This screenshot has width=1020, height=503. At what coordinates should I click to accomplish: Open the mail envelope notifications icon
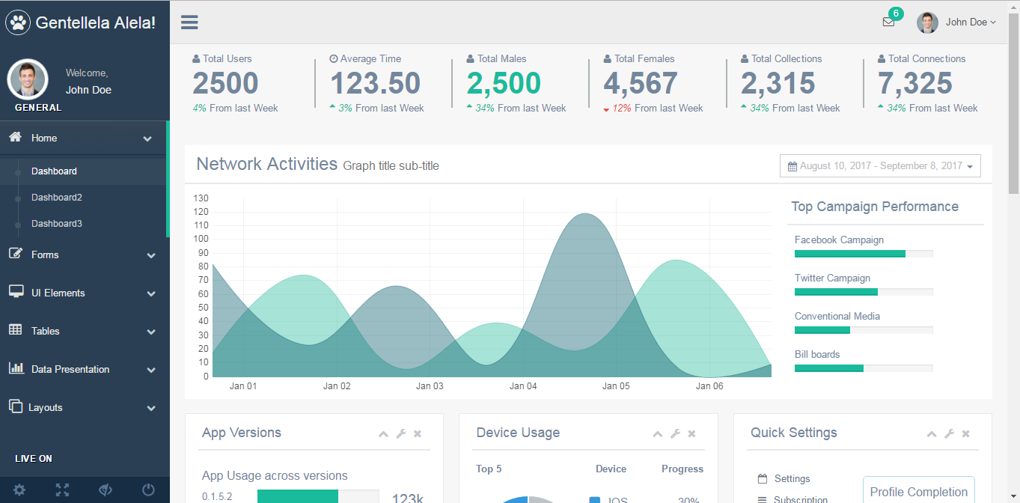click(888, 22)
